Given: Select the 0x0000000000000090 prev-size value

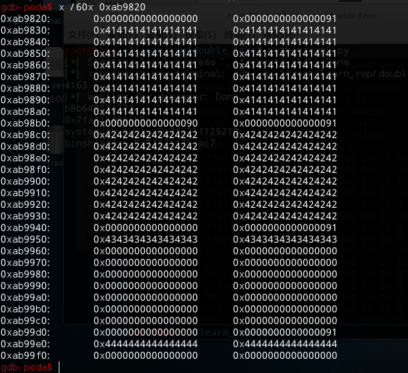Looking at the screenshot, I should point(145,123).
